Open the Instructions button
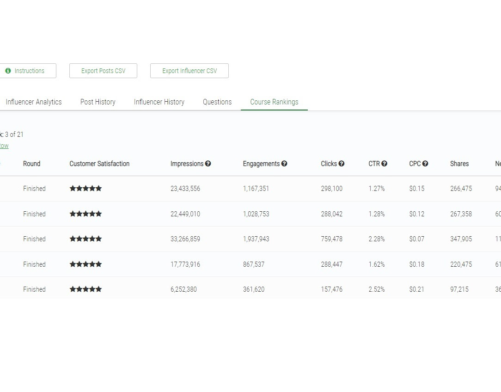The height and width of the screenshot is (392, 501). point(25,71)
